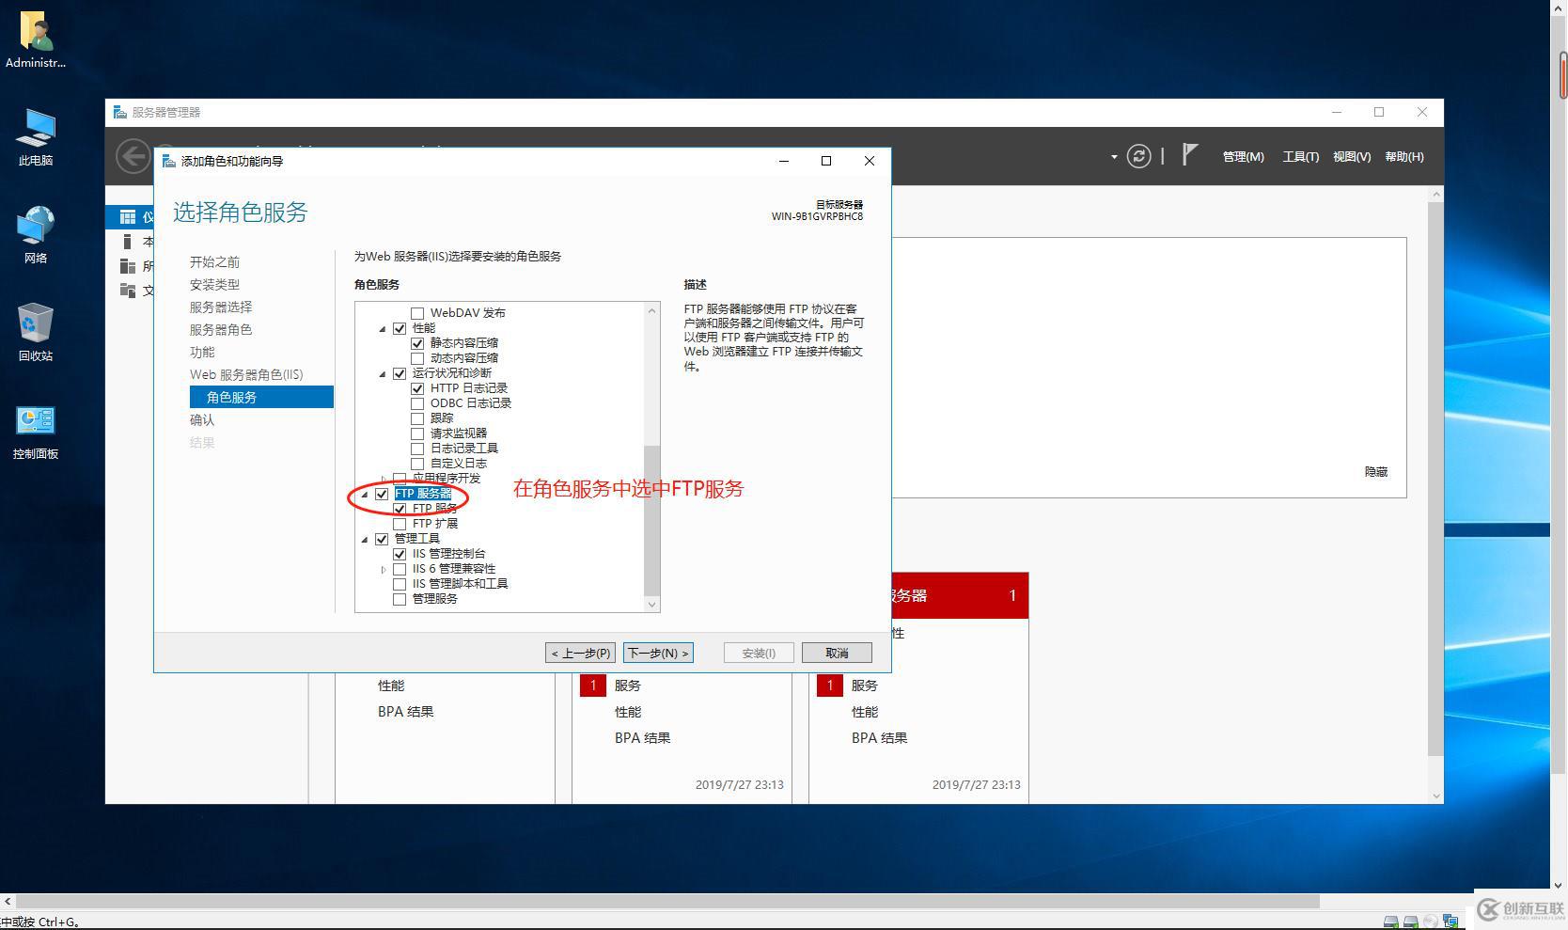Collapse the FTP 服务器 tree node

[x=365, y=495]
